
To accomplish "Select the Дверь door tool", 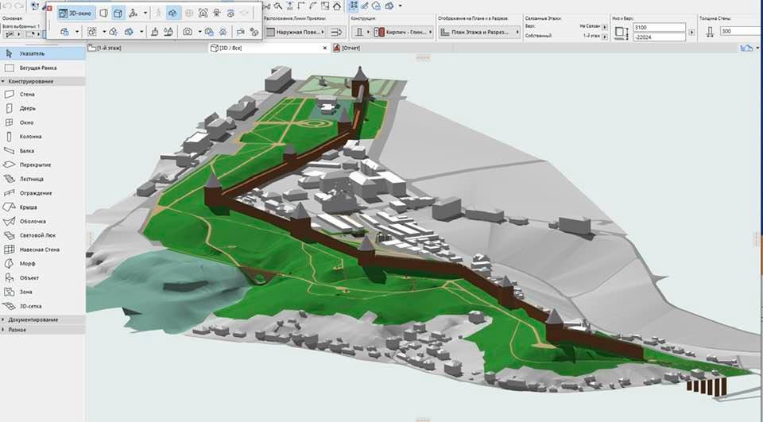I will click(x=43, y=108).
